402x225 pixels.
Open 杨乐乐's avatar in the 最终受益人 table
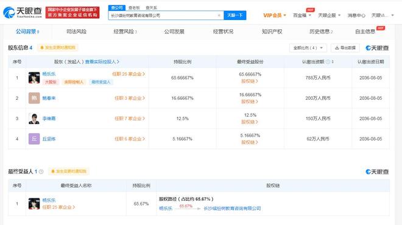point(34,204)
